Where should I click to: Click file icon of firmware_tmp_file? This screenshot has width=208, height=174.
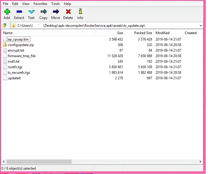[x=5, y=56]
